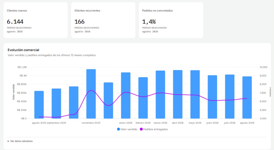Select the abril 2026 bar
Image resolution: width=274 pixels, height=150 pixels.
coord(178,94)
